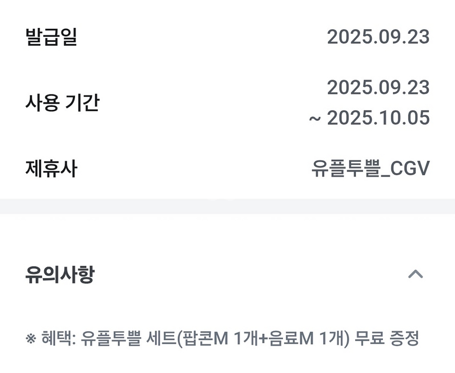Select the end date 2025.10.05

(x=378, y=118)
